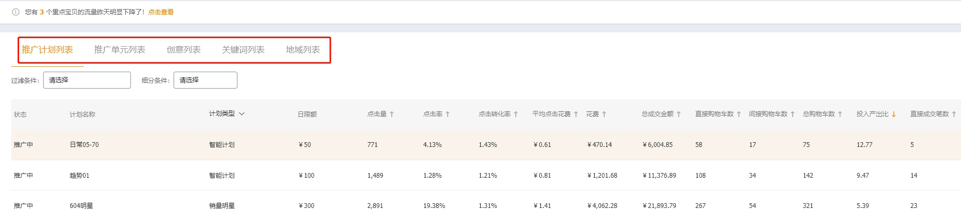Click the 总成交金额 sort arrow

(679, 114)
